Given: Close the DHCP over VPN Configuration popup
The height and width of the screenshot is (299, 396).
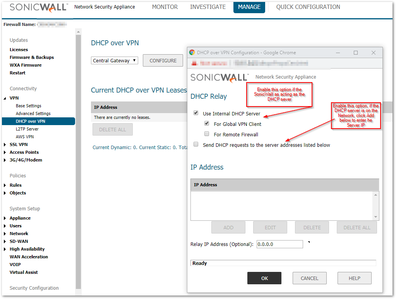Looking at the screenshot, I should [x=374, y=53].
